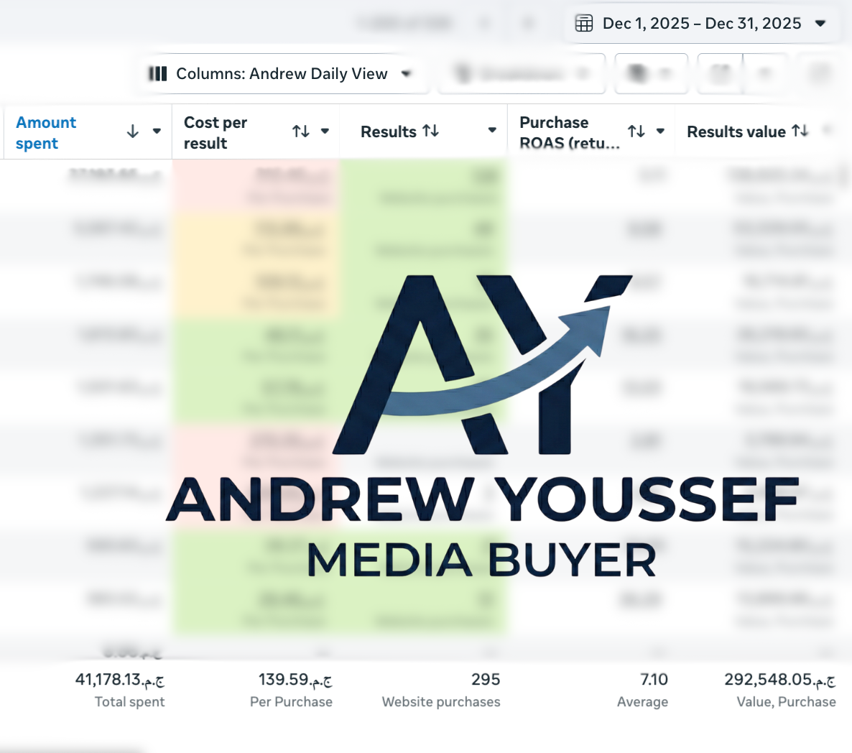Click the Average label under 7.10
The image size is (852, 753).
coord(643,702)
